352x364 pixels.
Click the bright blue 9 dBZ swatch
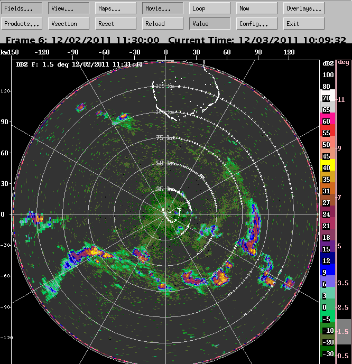click(328, 269)
